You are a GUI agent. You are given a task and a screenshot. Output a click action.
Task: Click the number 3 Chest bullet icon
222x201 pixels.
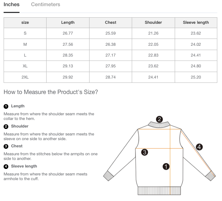[6, 146]
